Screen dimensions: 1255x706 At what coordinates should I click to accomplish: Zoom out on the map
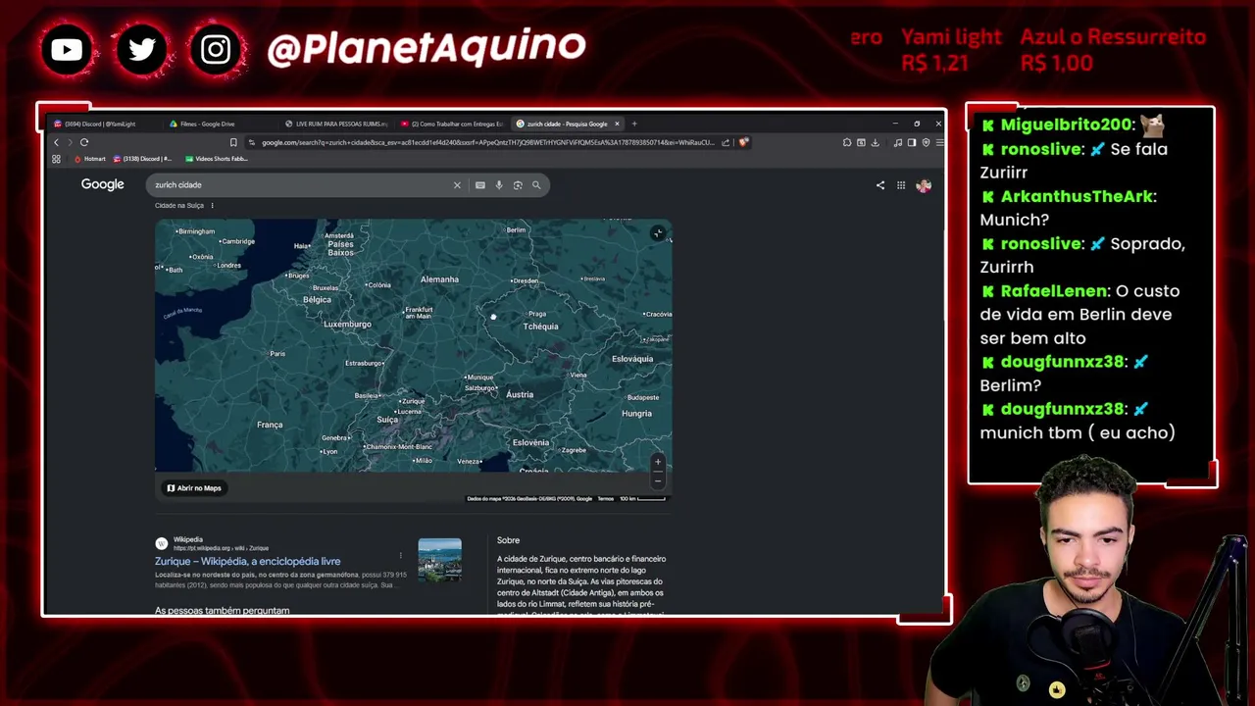[658, 479]
